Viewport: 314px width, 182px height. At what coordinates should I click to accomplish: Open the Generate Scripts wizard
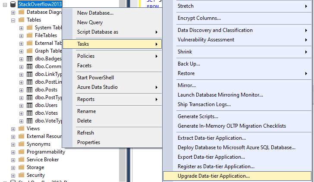(198, 116)
